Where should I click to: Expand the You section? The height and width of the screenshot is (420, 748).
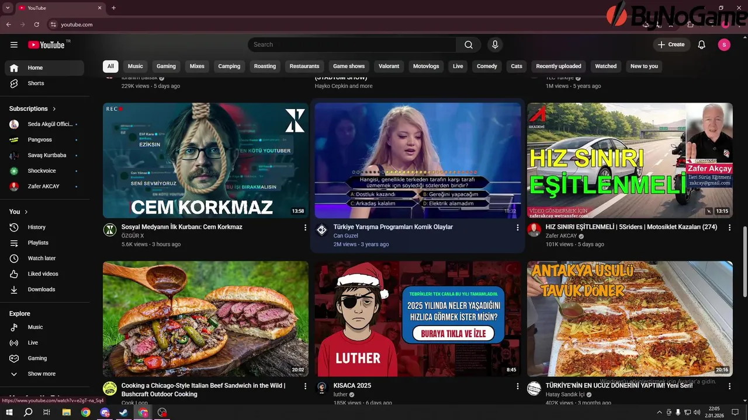click(x=19, y=212)
